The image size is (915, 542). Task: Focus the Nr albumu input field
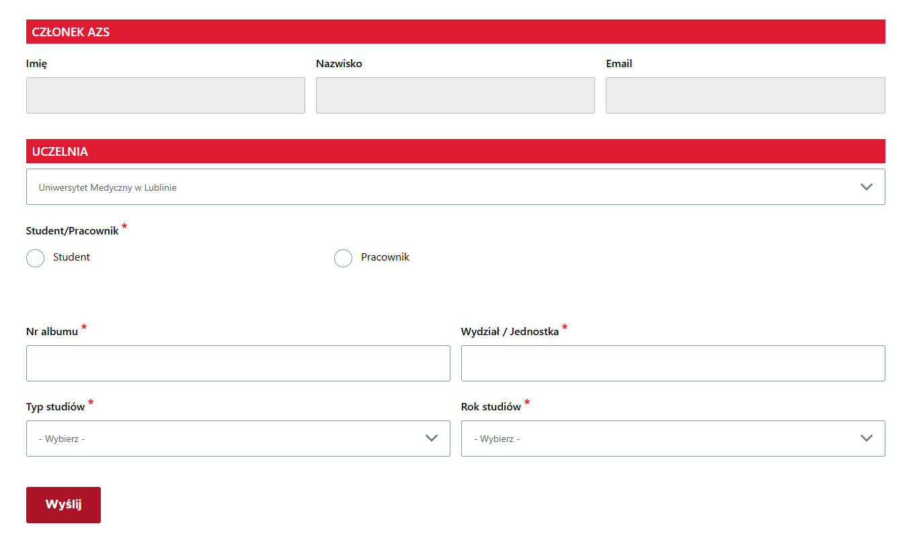[238, 363]
